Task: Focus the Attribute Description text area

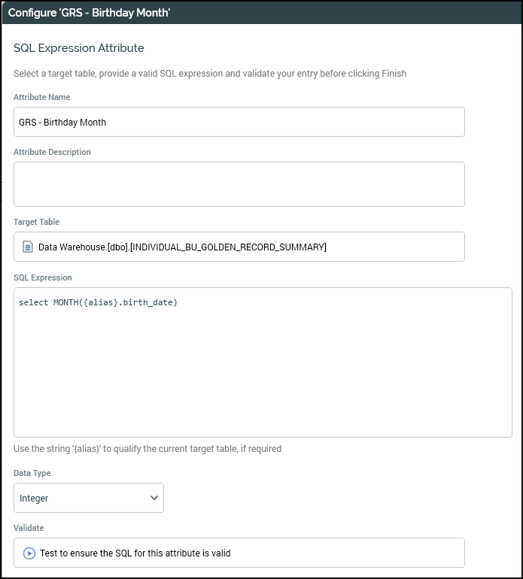Action: click(239, 183)
